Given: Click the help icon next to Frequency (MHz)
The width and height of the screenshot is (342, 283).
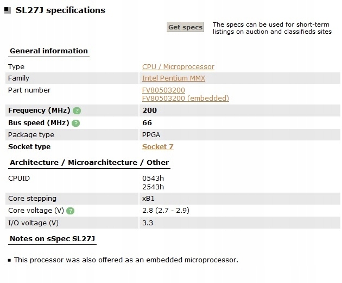Looking at the screenshot, I should click(77, 110).
